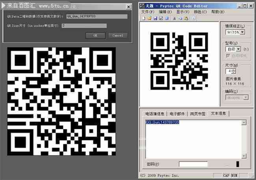Decrease the 尺寸(M) size spinner value

tap(234, 72)
